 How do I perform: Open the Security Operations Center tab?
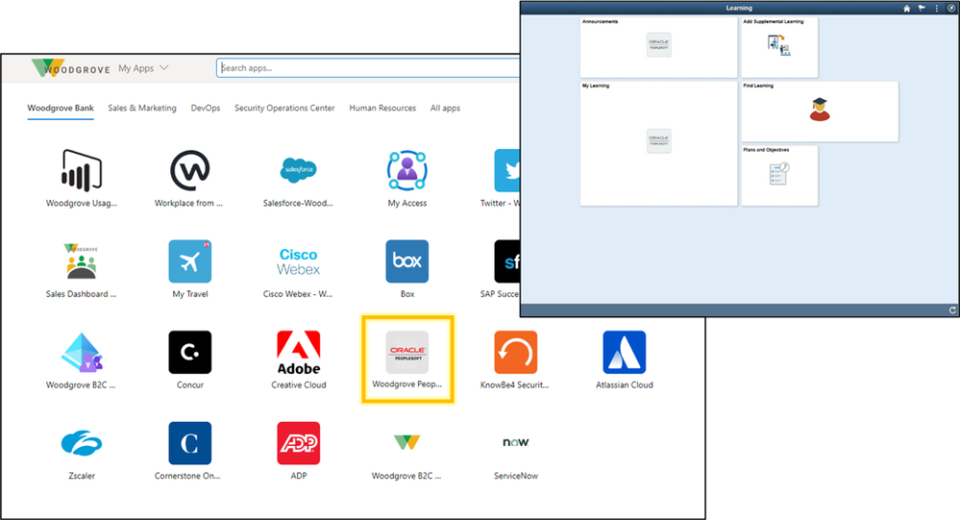point(284,108)
